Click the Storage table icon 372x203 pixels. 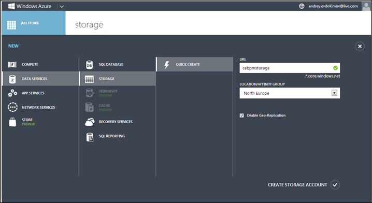click(89, 79)
